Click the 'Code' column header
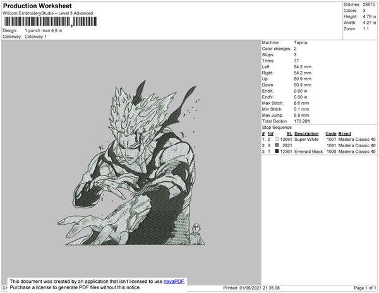Viewport: 379px width, 293px height. [x=330, y=134]
